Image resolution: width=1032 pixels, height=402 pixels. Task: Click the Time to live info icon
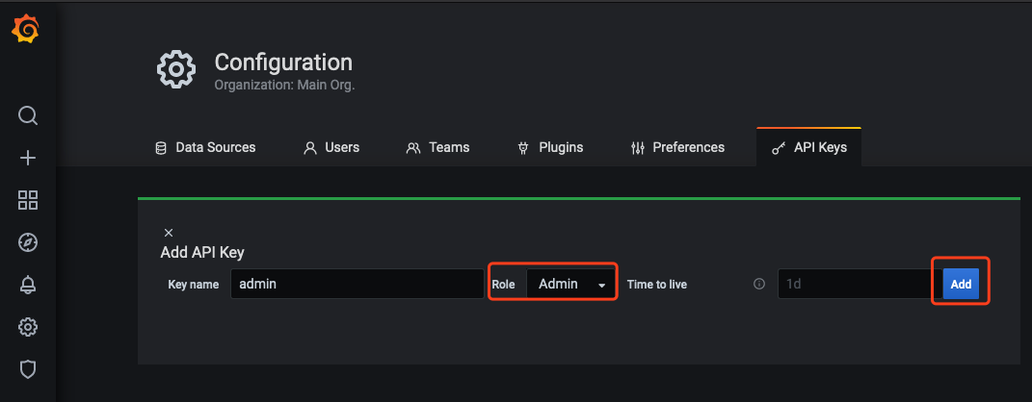(x=759, y=285)
